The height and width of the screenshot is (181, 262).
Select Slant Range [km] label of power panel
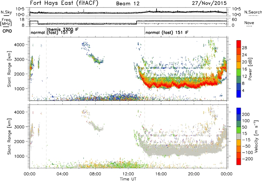point(9,69)
